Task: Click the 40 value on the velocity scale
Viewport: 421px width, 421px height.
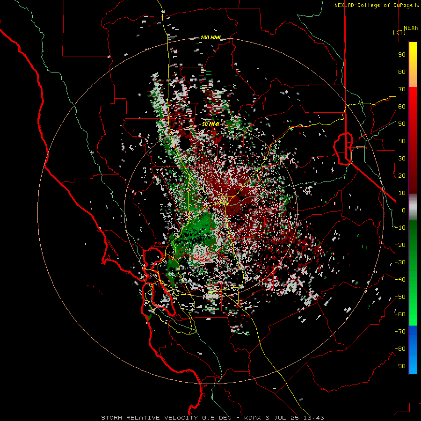Action: pos(402,141)
